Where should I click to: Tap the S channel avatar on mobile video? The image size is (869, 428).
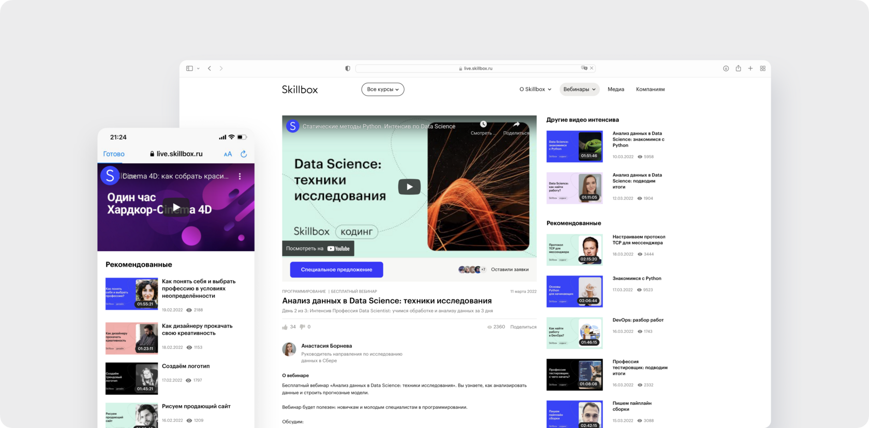tap(110, 176)
